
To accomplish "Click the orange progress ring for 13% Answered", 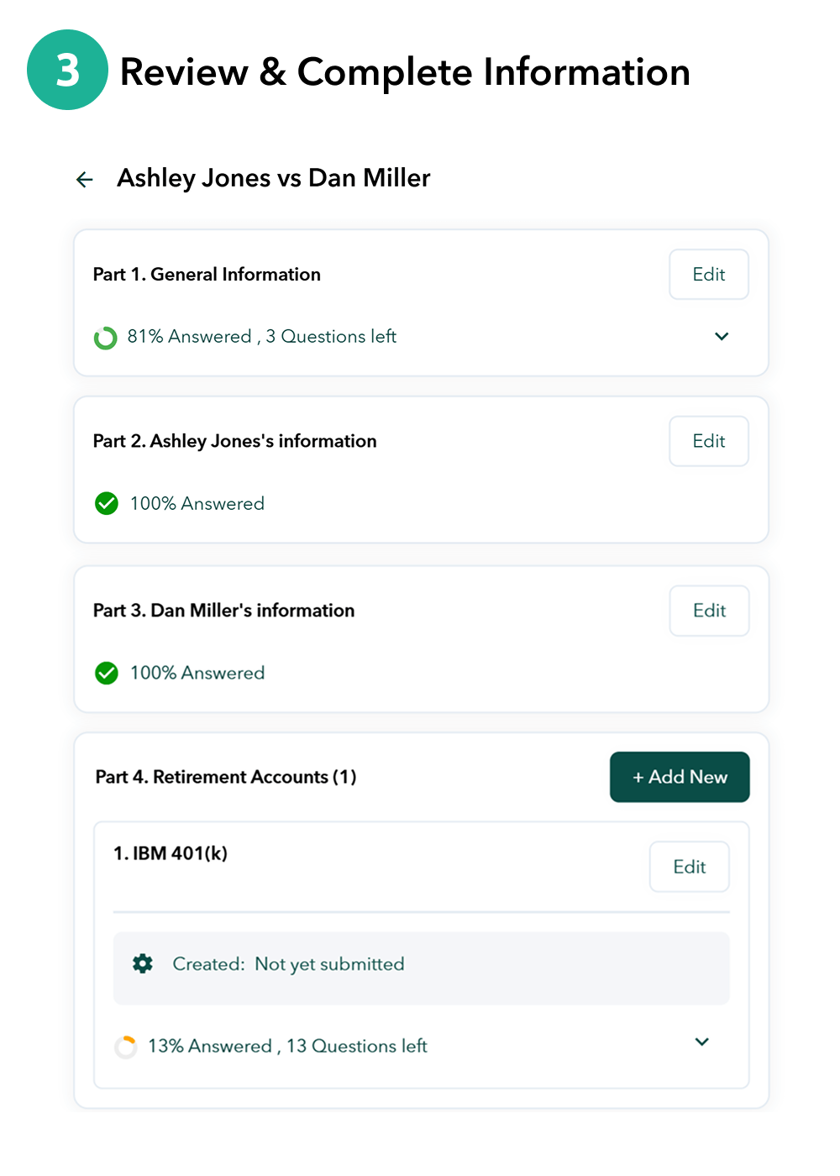I will pos(125,1047).
